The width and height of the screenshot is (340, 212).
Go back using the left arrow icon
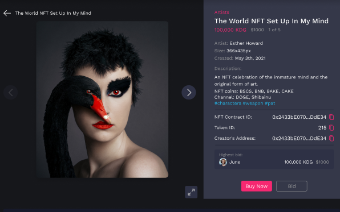tap(7, 13)
